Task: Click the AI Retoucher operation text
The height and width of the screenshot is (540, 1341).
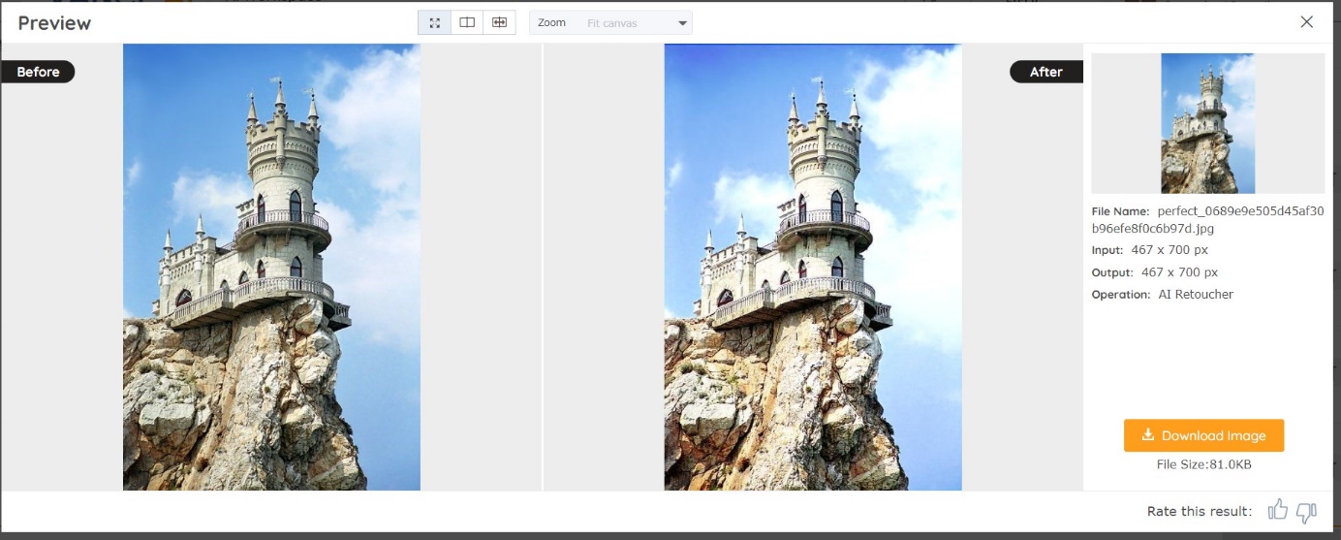Action: (x=1196, y=294)
